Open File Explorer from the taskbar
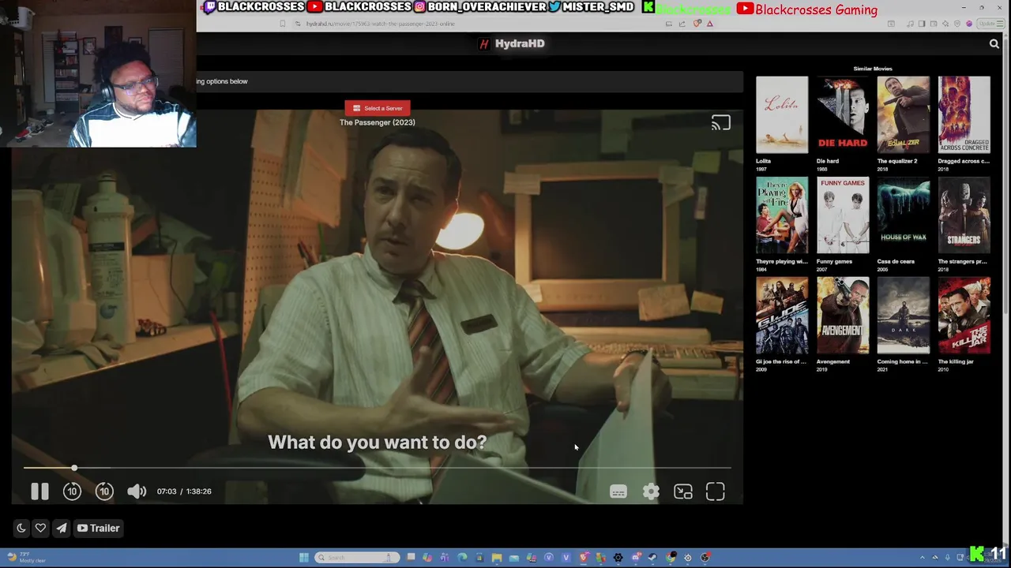The width and height of the screenshot is (1011, 568). 497,558
